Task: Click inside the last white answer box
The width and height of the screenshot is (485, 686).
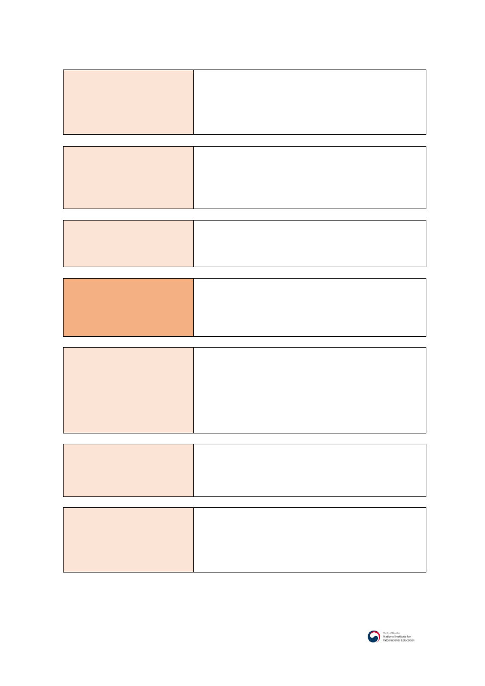Action: click(310, 540)
